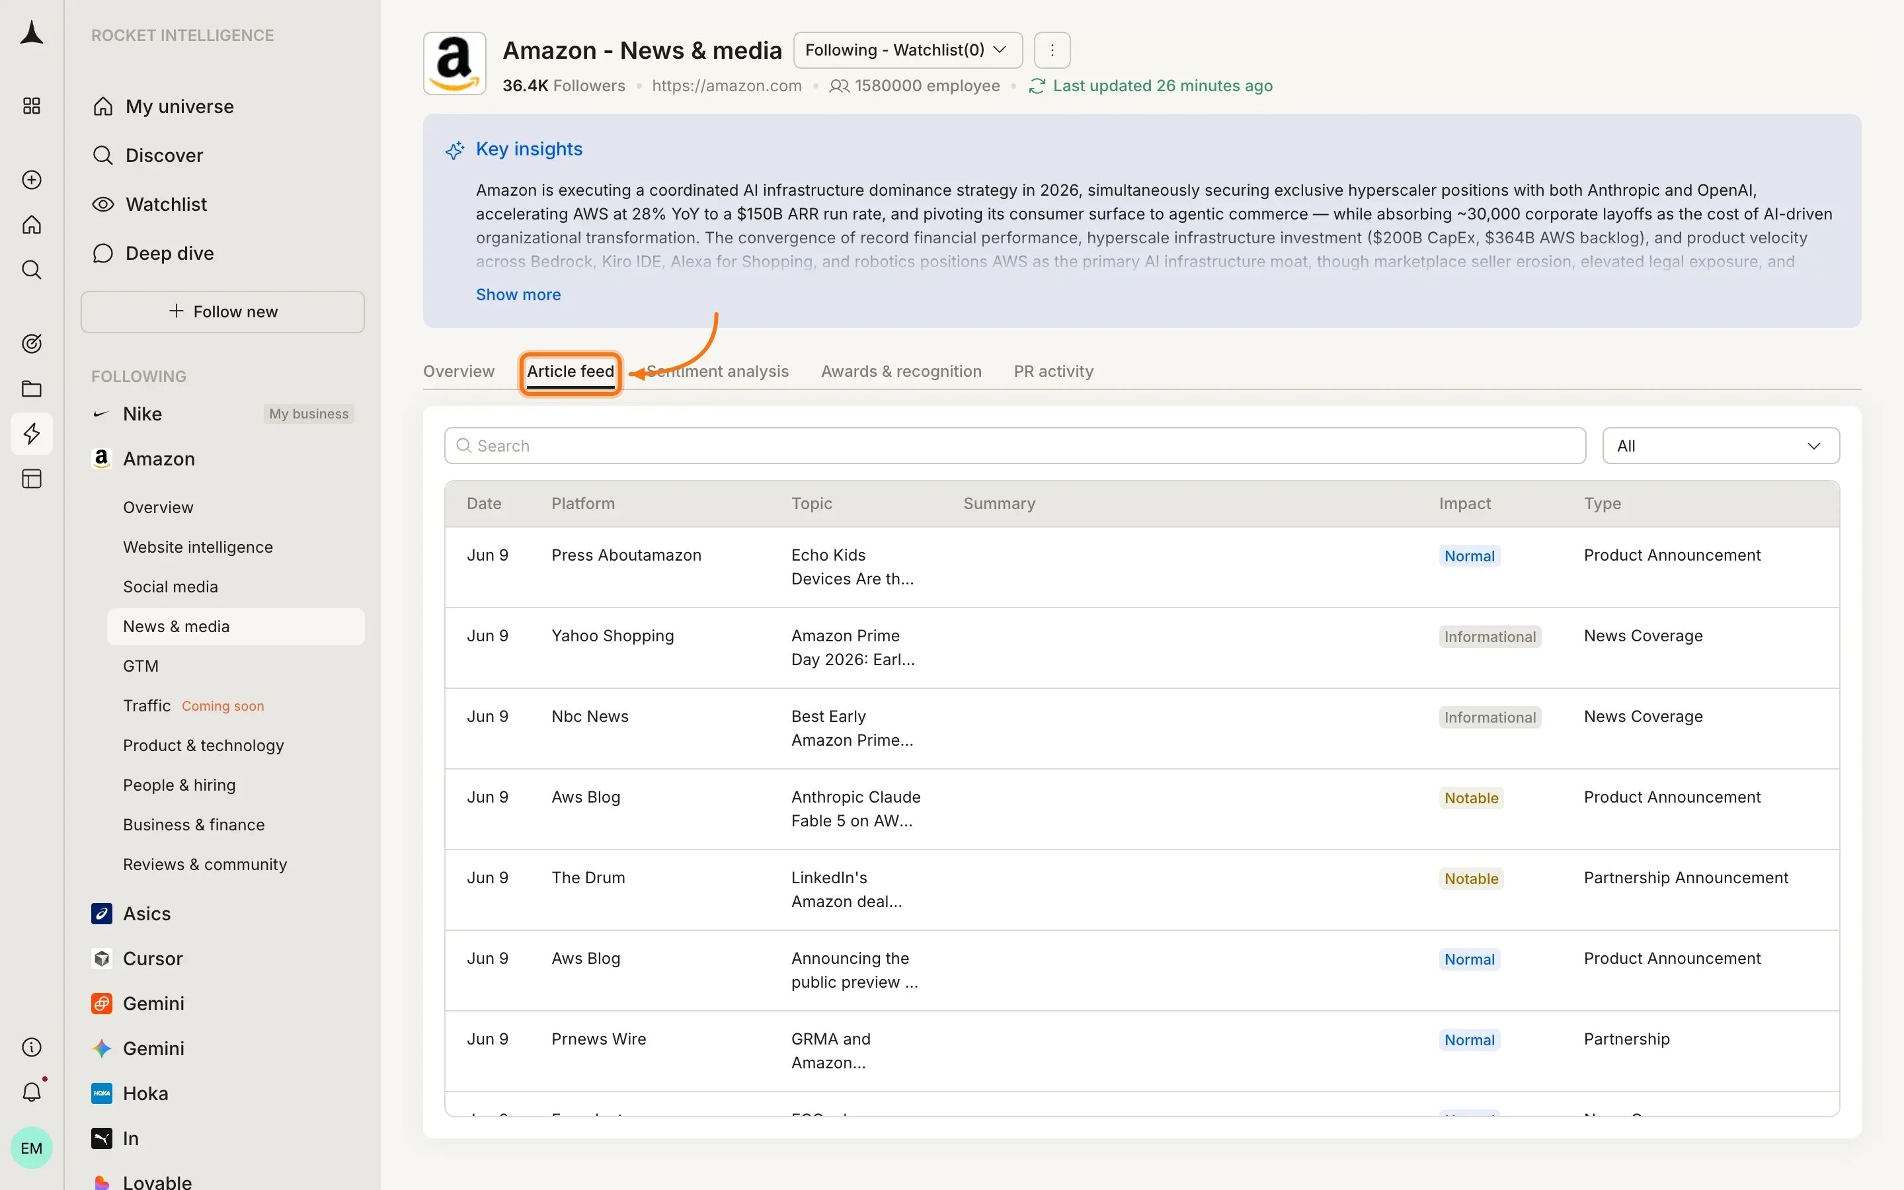This screenshot has height=1190, width=1904.
Task: Open News & media sub-item
Action: tap(235, 627)
